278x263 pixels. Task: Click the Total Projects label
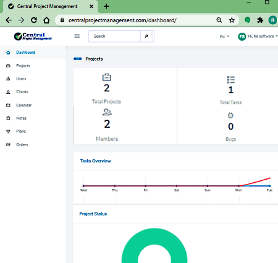106,102
